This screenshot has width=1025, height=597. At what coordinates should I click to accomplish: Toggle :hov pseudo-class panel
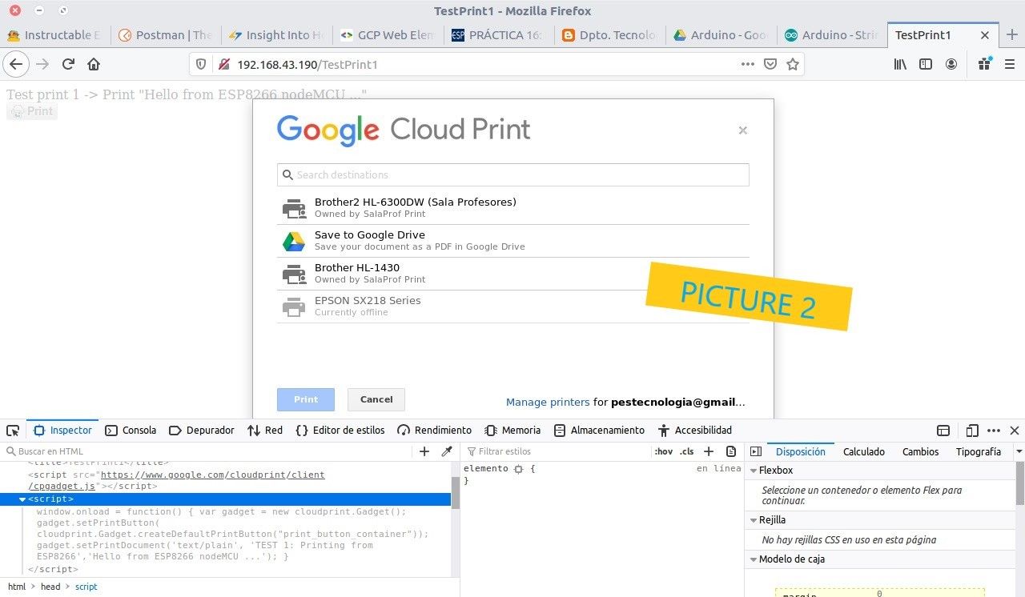click(x=664, y=451)
